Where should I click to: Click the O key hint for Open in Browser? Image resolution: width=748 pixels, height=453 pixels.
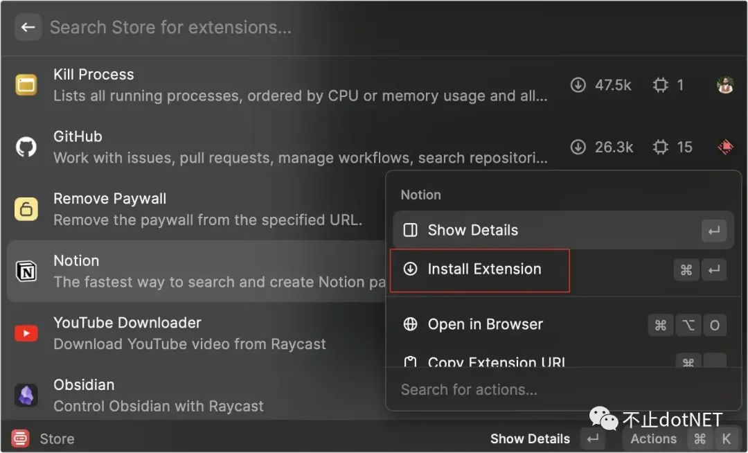pos(714,326)
